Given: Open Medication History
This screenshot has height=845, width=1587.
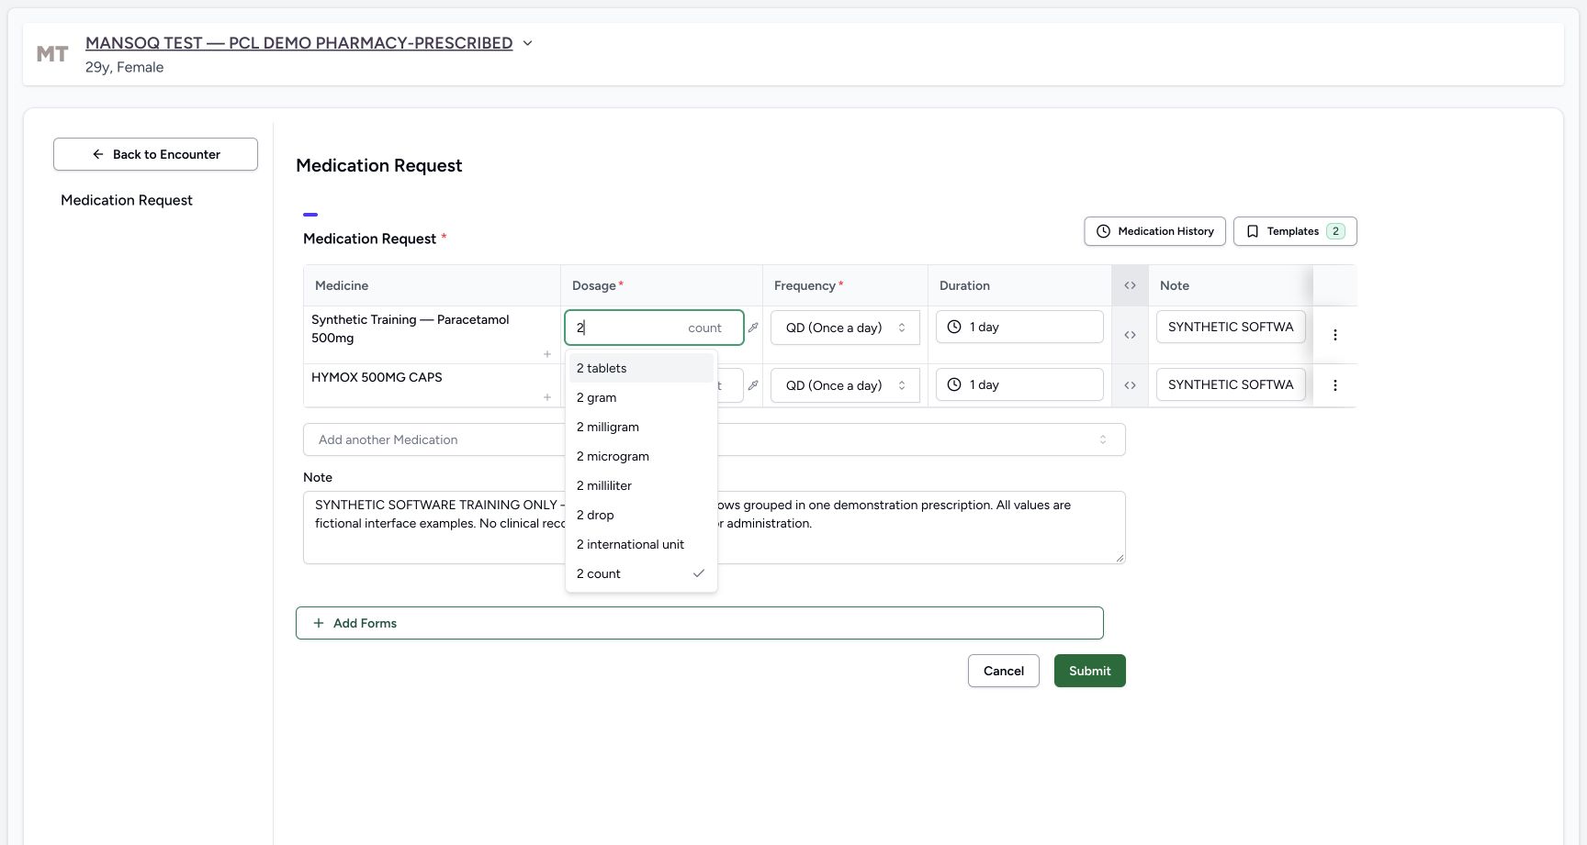Looking at the screenshot, I should pos(1155,231).
